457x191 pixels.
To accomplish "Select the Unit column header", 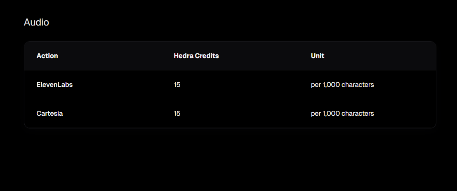I will coord(317,56).
